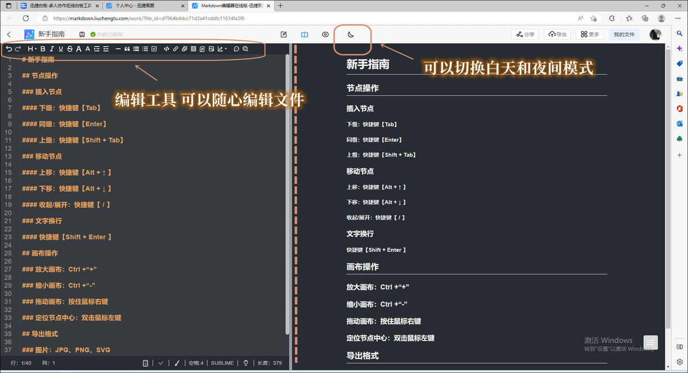Click the editor pane vertical scrollbar
688x373 pixels.
pos(287,194)
